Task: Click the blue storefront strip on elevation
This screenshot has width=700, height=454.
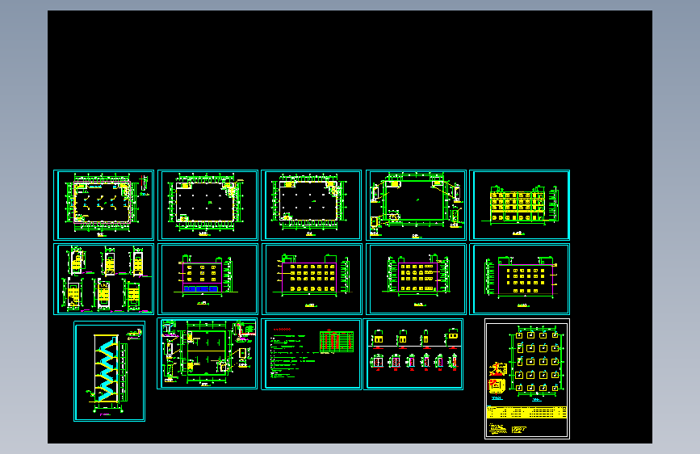Action: tap(202, 289)
